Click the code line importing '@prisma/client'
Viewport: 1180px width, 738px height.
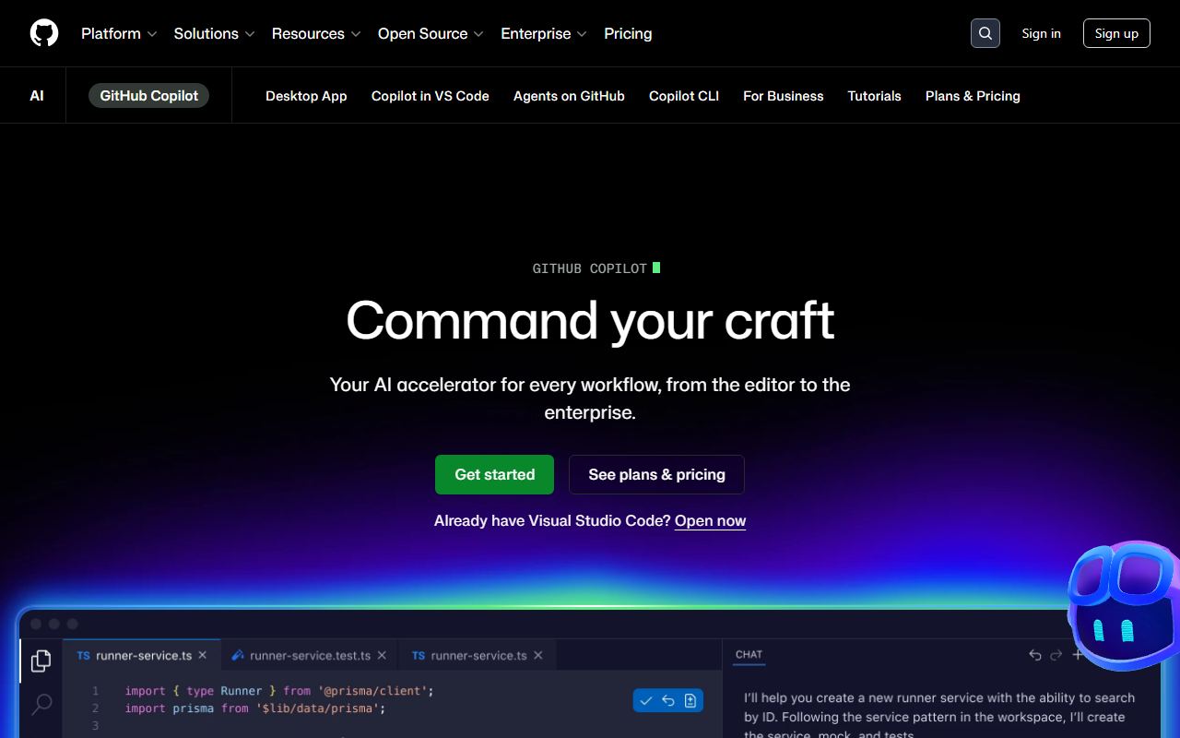pos(279,690)
